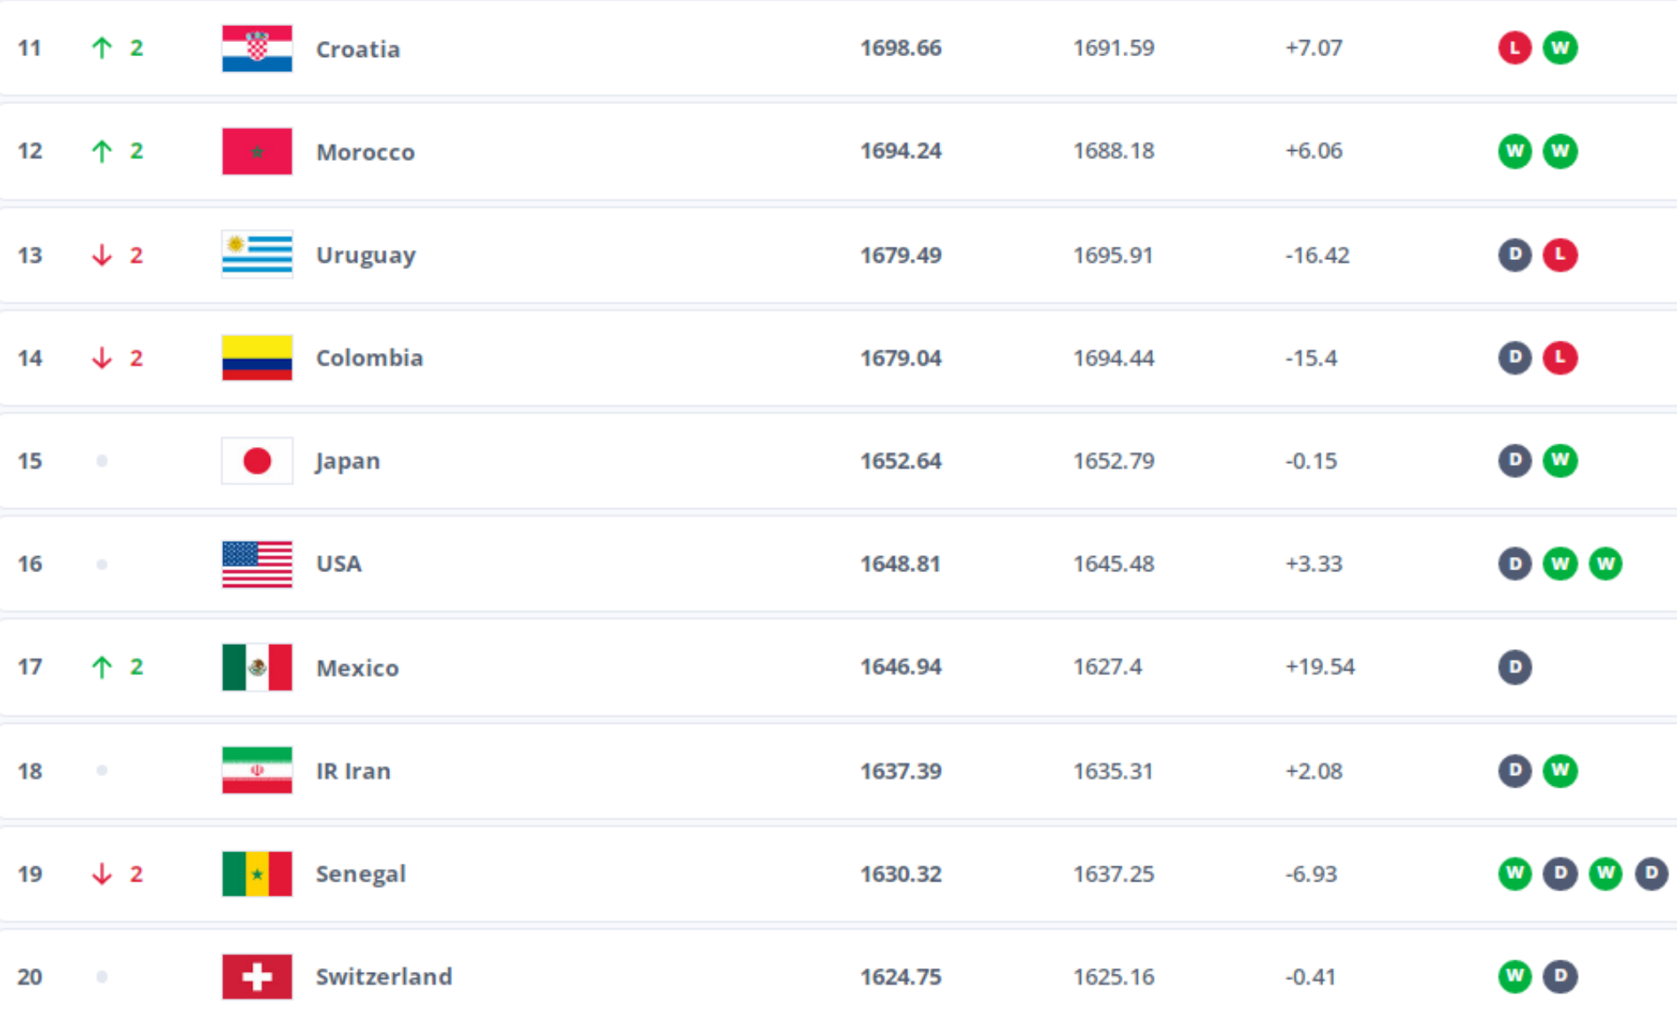Click the rank number 15 for Japan

point(29,460)
